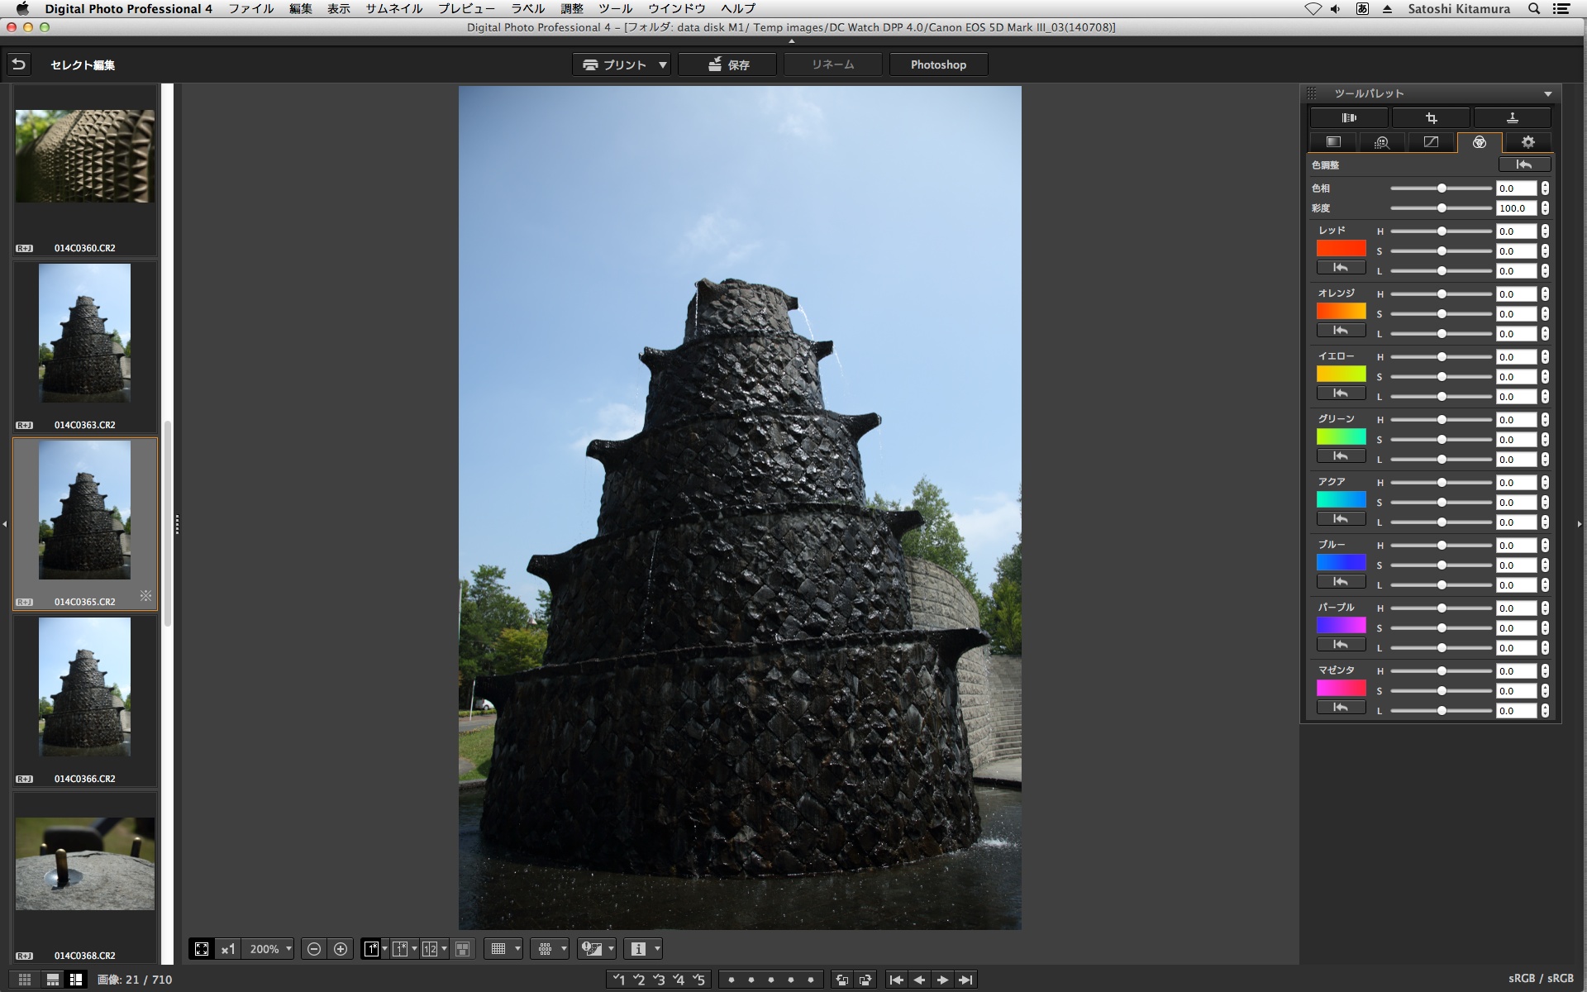Click the 保存 save button

pyautogui.click(x=727, y=64)
